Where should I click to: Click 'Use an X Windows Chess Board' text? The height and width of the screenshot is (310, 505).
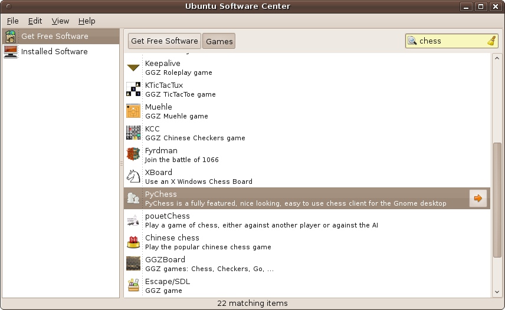point(199,182)
